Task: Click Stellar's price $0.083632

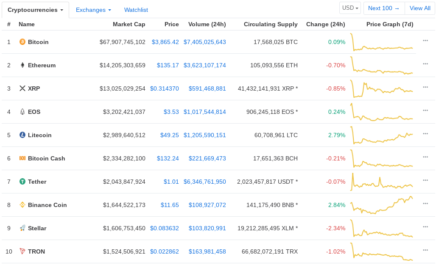Action: coord(164,228)
